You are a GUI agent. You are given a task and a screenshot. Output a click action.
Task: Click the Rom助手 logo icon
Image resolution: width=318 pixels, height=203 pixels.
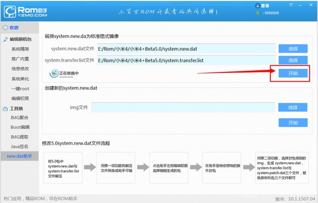[x=10, y=12]
